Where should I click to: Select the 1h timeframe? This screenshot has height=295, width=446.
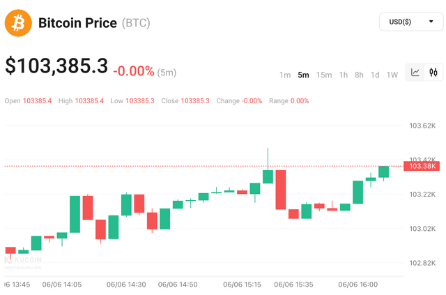coord(344,75)
